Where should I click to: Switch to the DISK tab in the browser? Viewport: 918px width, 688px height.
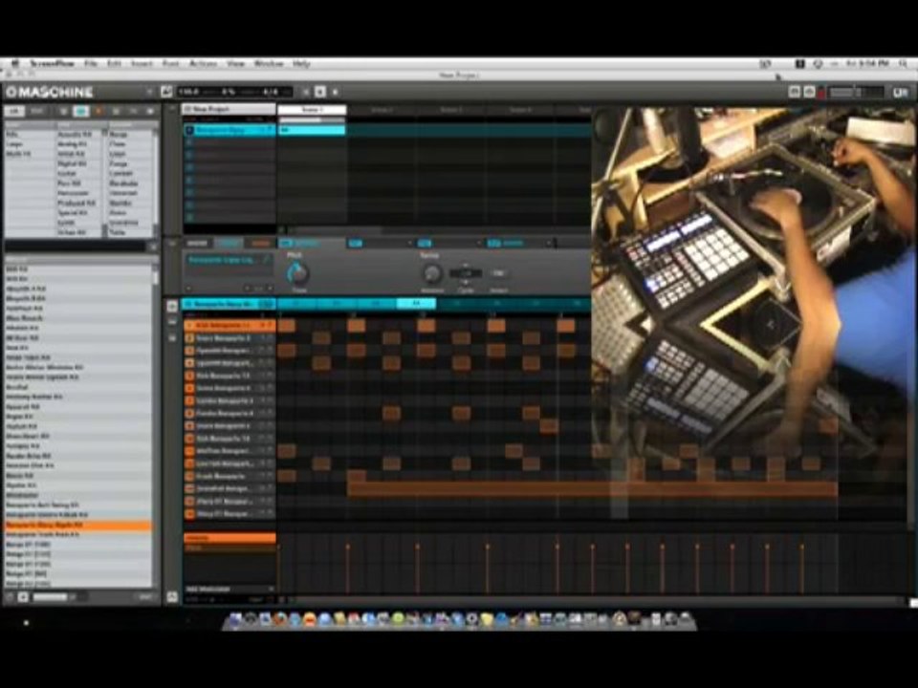(x=37, y=111)
